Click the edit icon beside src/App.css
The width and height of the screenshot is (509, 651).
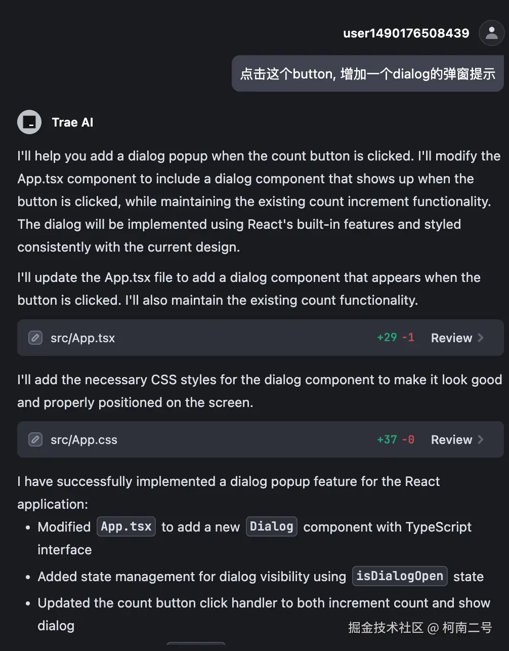(35, 439)
